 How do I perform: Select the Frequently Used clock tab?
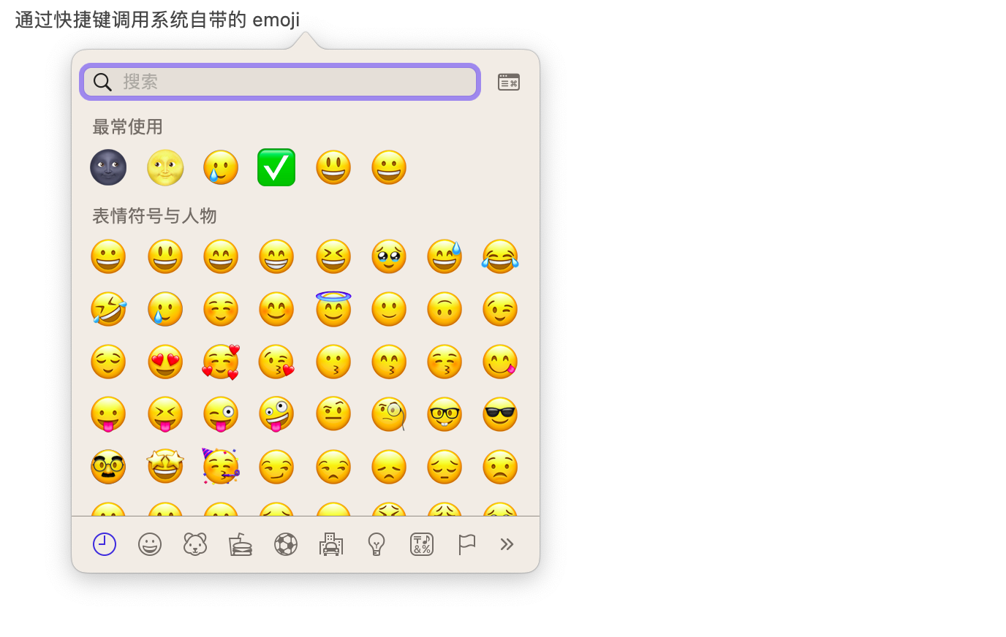[x=105, y=544]
